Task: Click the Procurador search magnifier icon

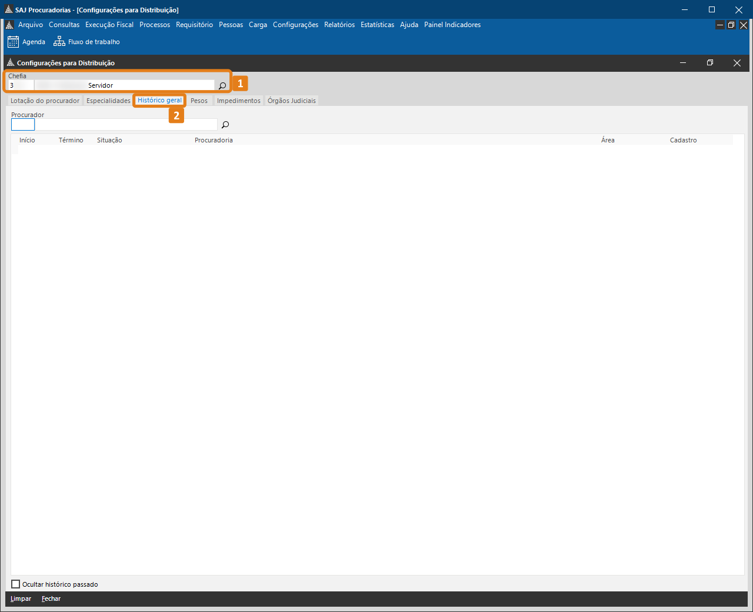Action: pos(225,125)
